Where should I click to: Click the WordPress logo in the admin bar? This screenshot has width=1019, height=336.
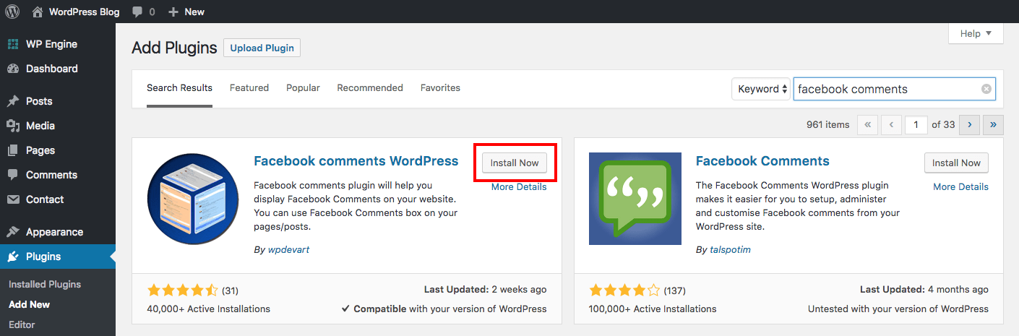coord(12,12)
